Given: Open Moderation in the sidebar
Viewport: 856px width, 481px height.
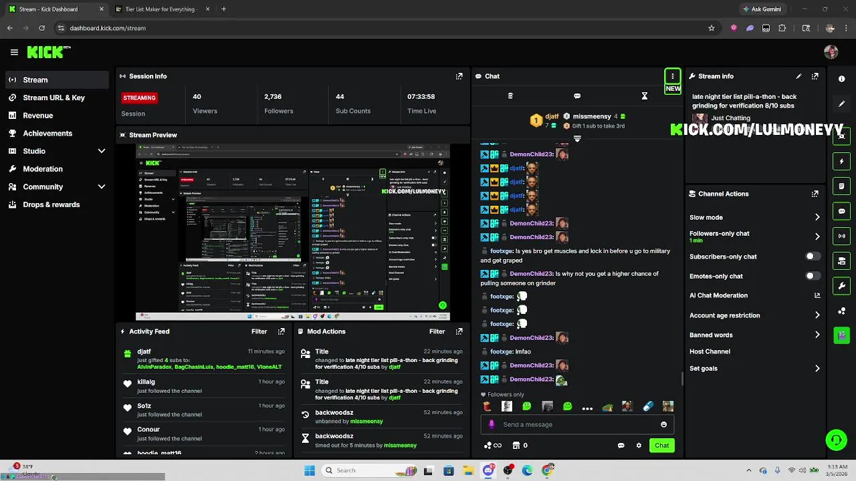Looking at the screenshot, I should point(57,169).
